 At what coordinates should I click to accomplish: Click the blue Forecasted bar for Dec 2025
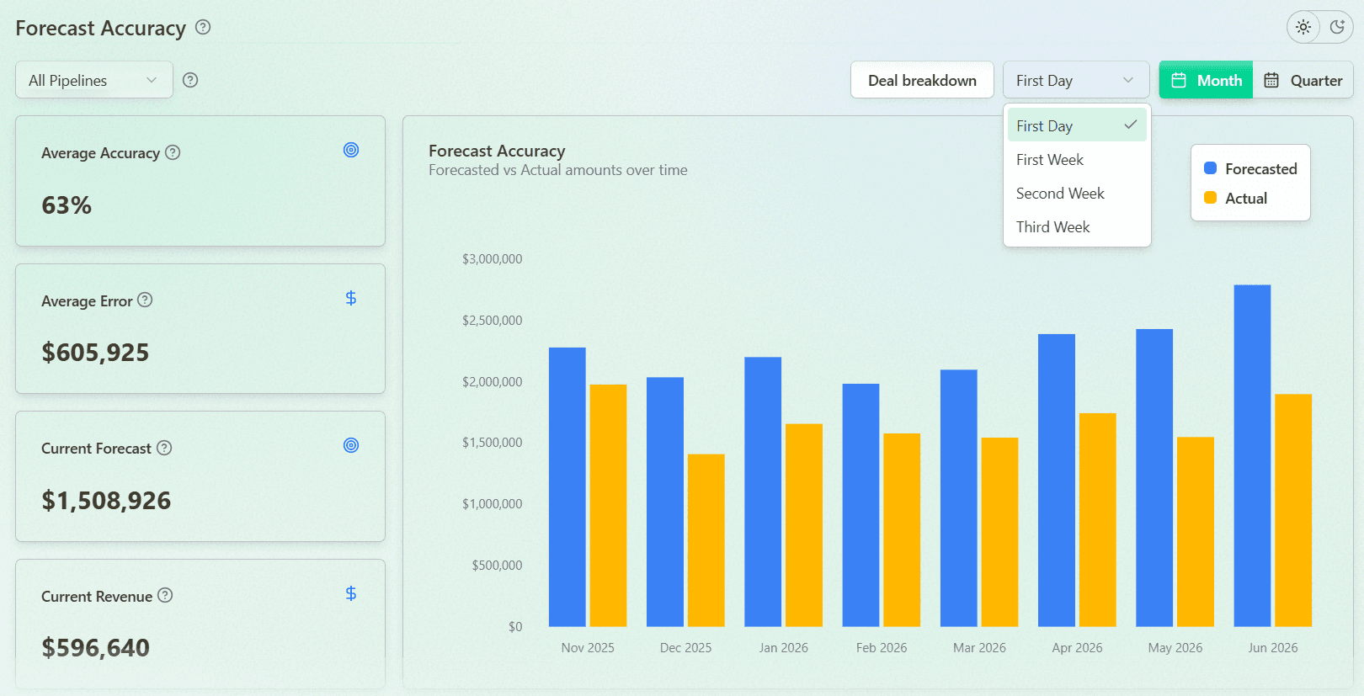(665, 502)
